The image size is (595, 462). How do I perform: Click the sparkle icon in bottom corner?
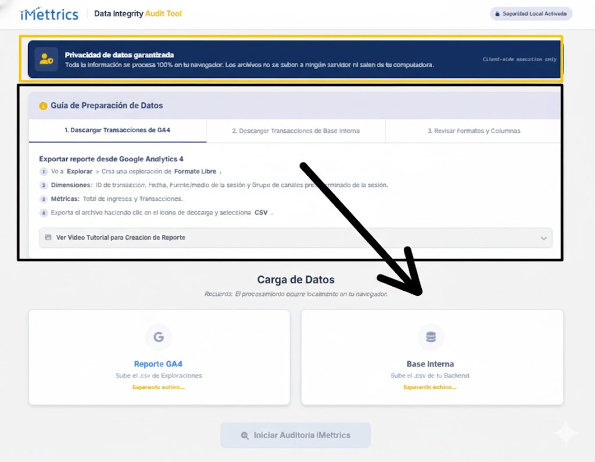point(565,434)
